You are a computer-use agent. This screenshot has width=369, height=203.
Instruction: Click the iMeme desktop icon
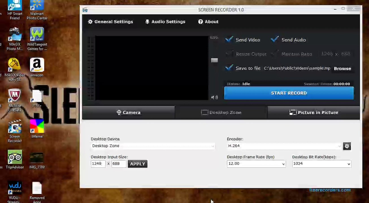(x=37, y=129)
